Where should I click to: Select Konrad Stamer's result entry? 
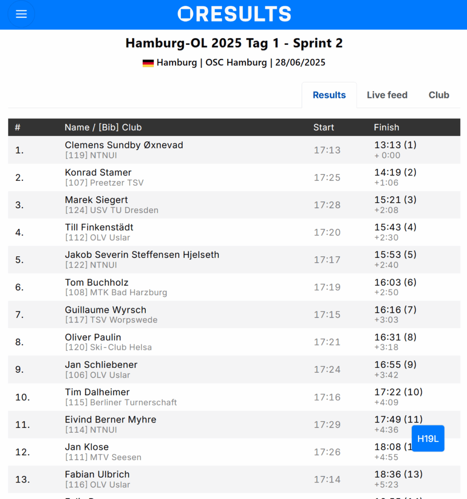click(234, 177)
